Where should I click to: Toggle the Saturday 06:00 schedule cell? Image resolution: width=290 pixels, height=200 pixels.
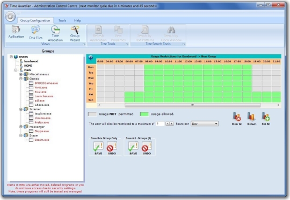129,95
